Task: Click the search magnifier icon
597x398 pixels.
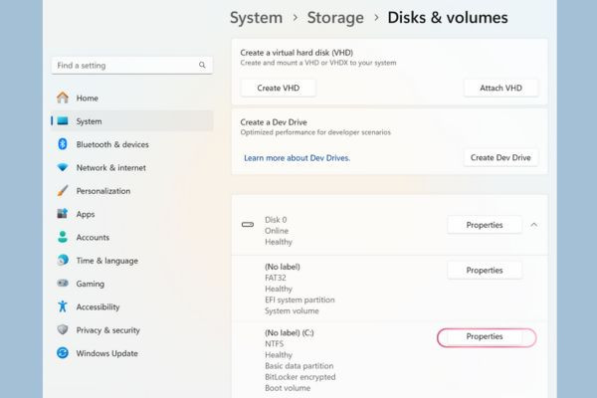Action: tap(202, 65)
